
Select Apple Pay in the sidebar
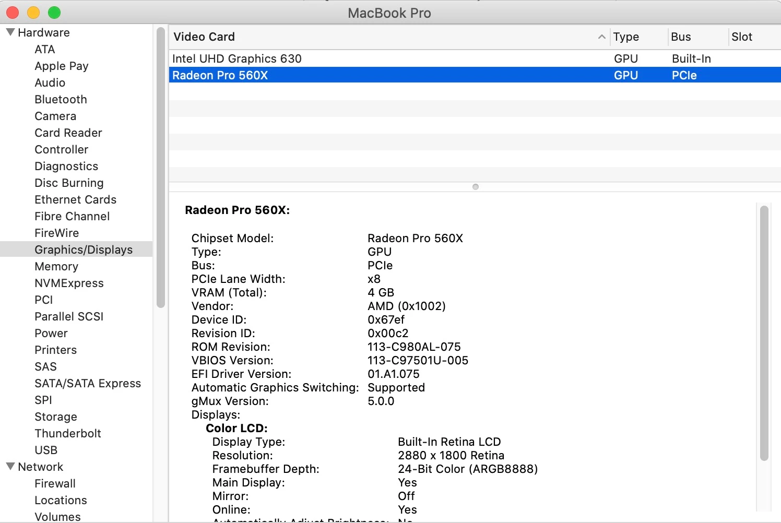[x=62, y=66]
